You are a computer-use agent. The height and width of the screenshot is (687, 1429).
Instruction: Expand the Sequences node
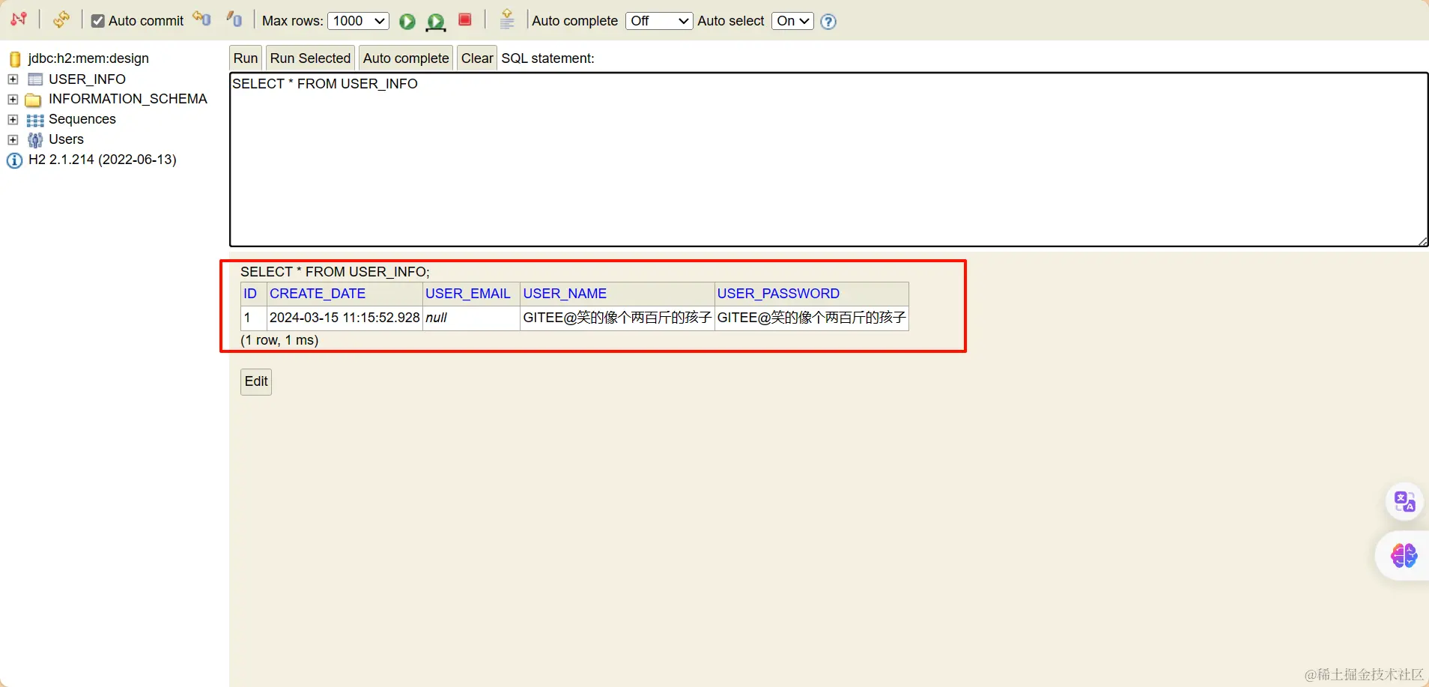[x=13, y=120]
